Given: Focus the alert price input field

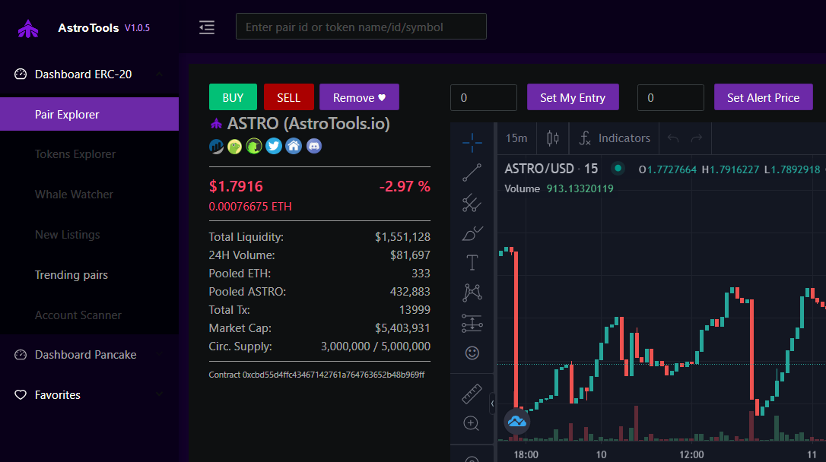Looking at the screenshot, I should (671, 97).
